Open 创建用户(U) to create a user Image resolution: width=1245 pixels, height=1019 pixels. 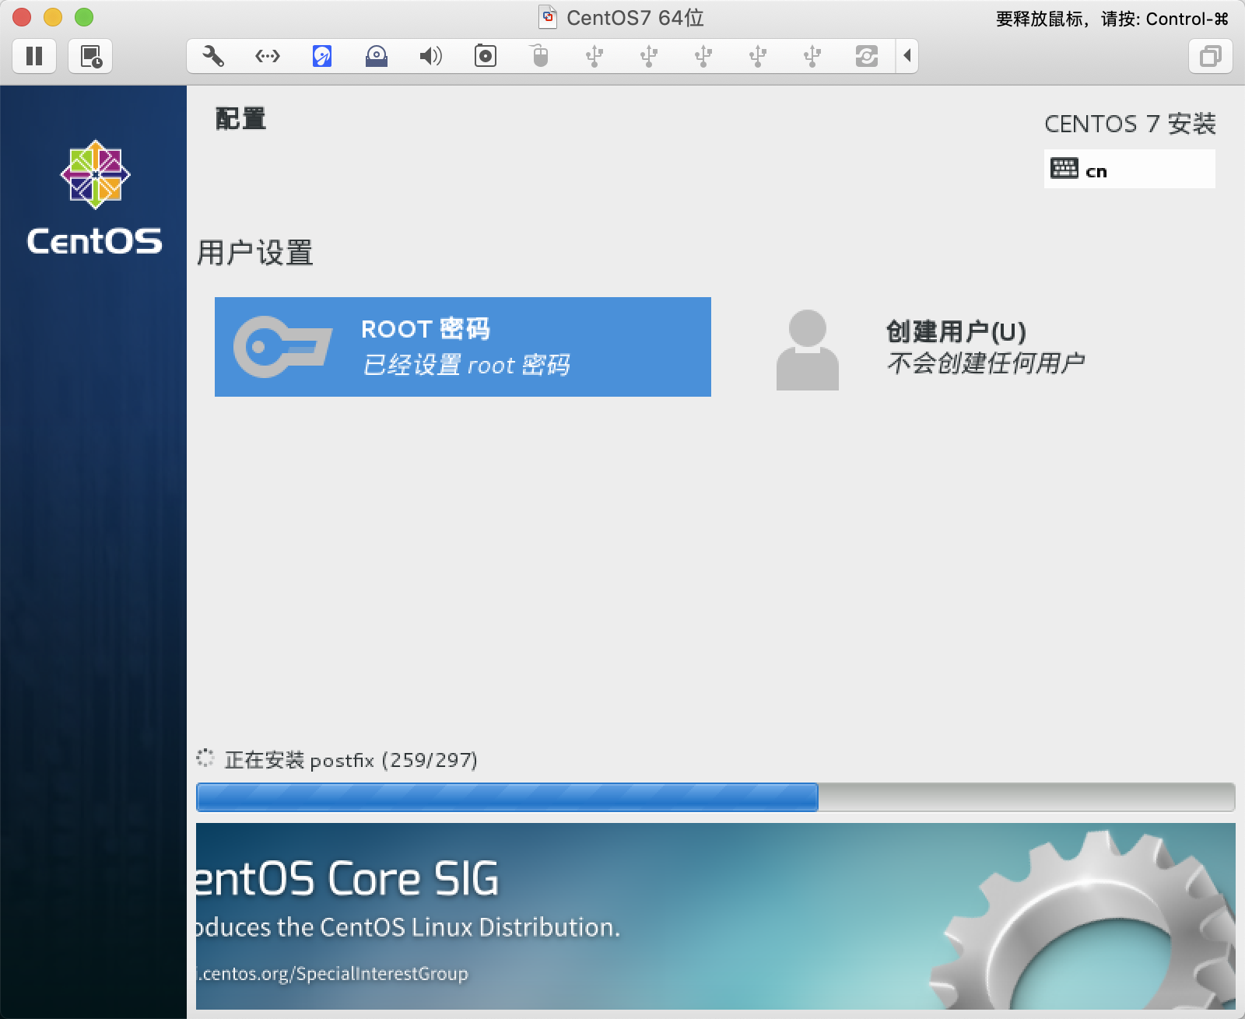pyautogui.click(x=956, y=332)
